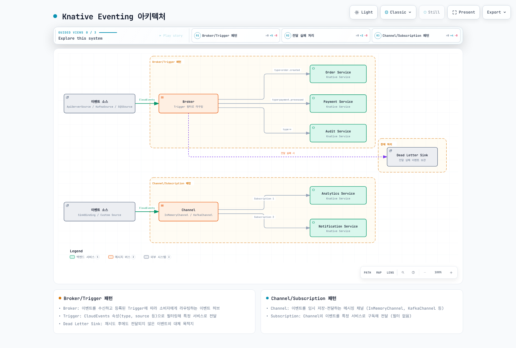Toggle the Still animation mode
Viewport: 516px width, 348px height.
point(432,12)
